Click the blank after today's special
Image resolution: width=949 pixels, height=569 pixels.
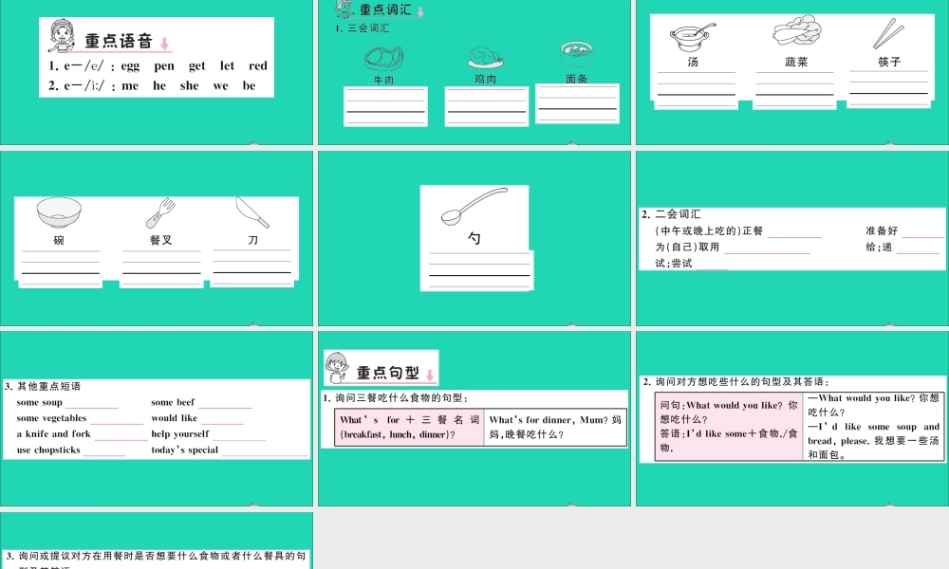(x=265, y=452)
